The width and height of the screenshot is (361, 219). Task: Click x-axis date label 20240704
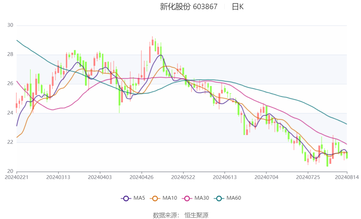pyautogui.click(x=267, y=177)
